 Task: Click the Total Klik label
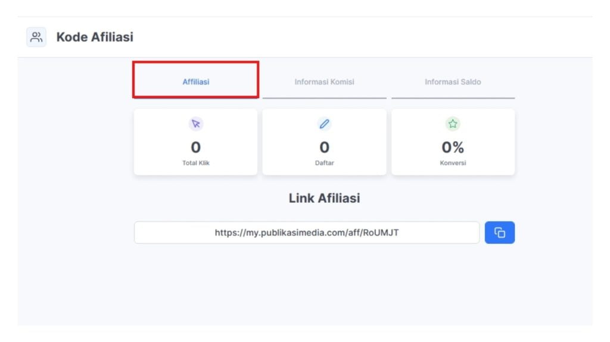pyautogui.click(x=195, y=163)
